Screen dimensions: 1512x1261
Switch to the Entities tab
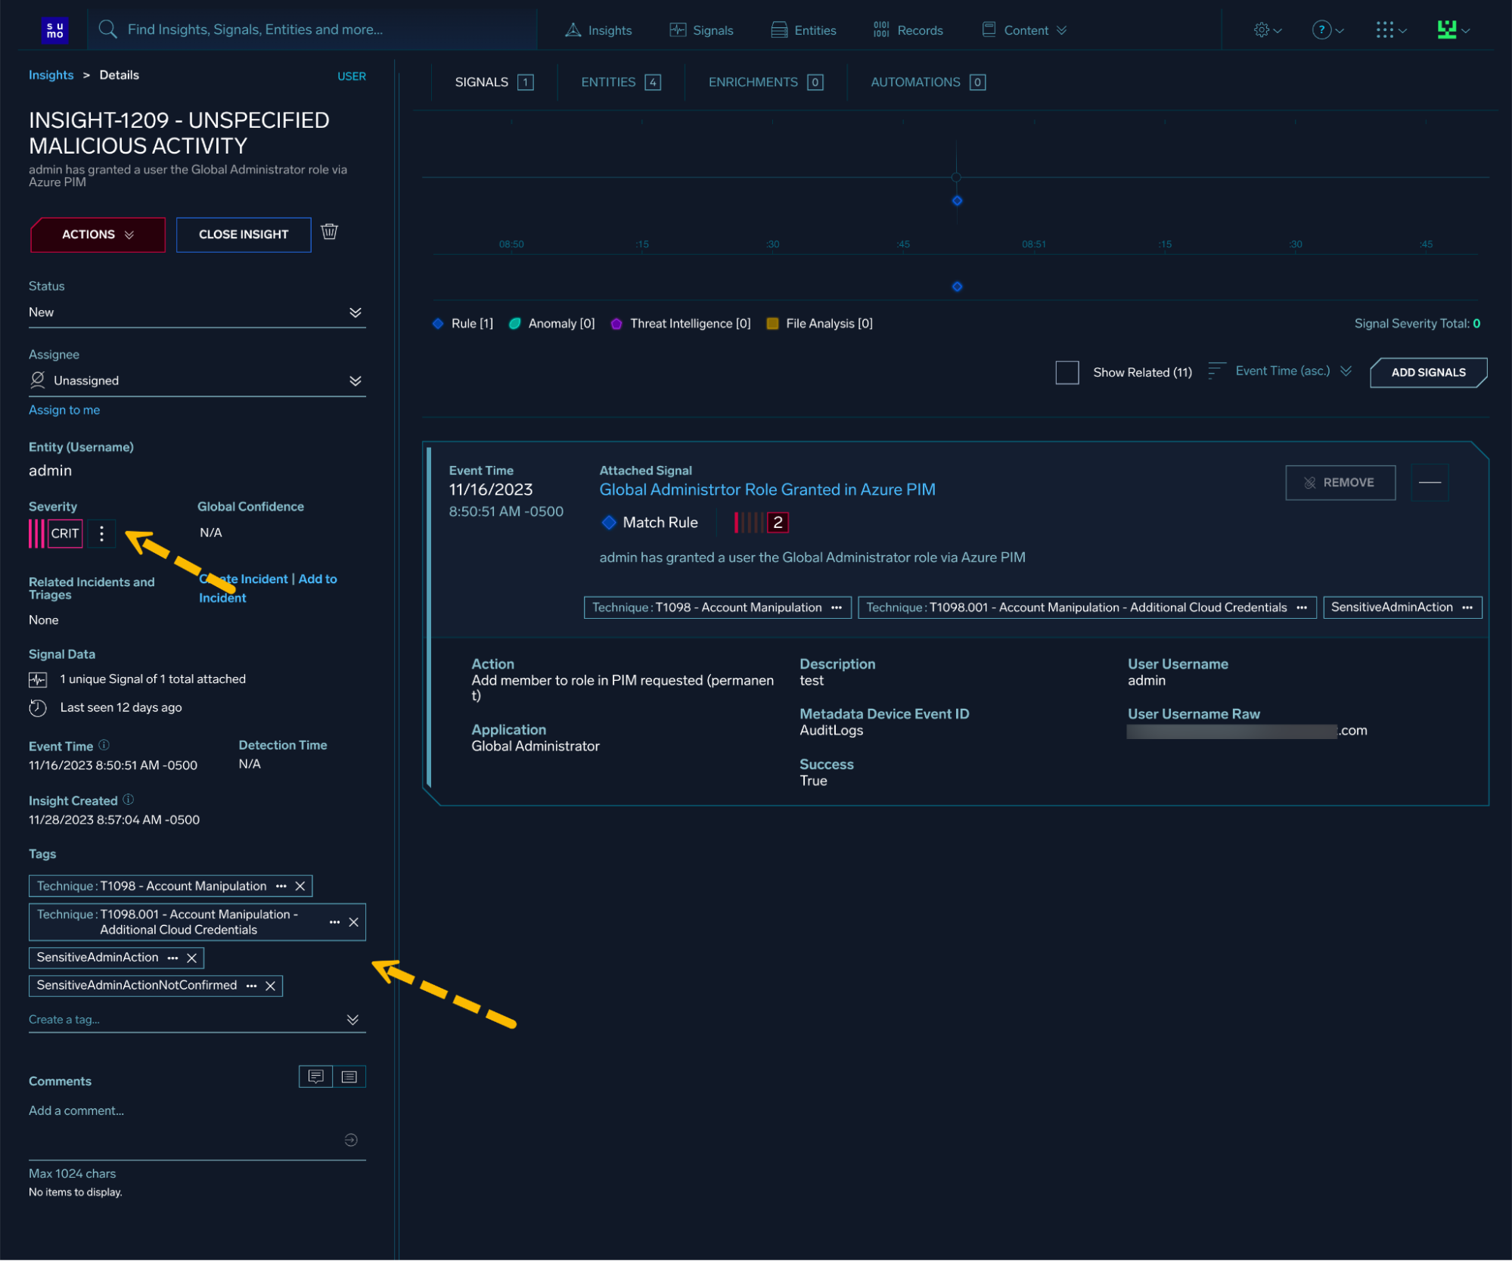[x=620, y=82]
